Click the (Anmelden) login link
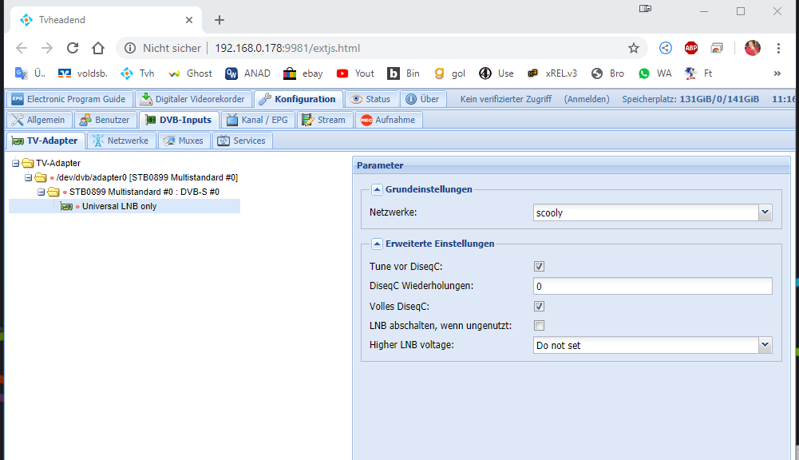This screenshot has width=799, height=460. point(587,99)
